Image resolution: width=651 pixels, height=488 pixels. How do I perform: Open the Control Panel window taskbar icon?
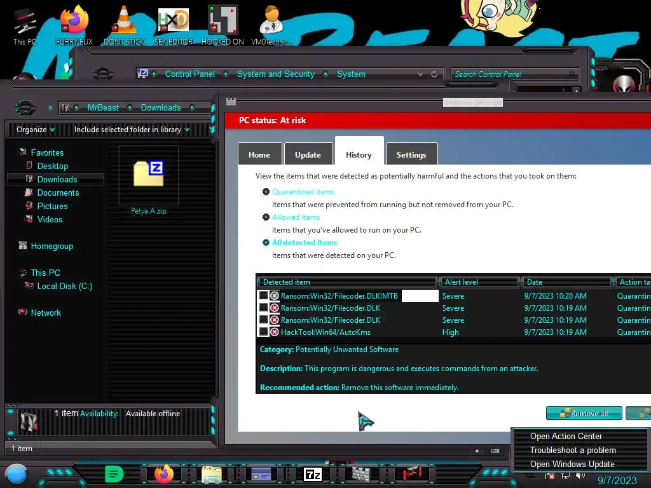point(261,473)
